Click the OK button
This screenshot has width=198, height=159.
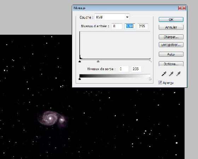pos(171,19)
